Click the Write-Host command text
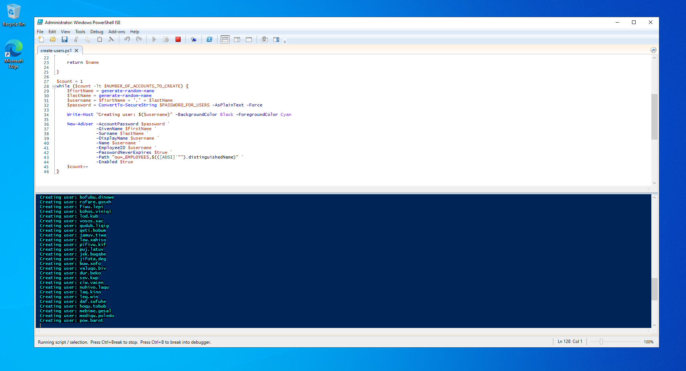 80,114
